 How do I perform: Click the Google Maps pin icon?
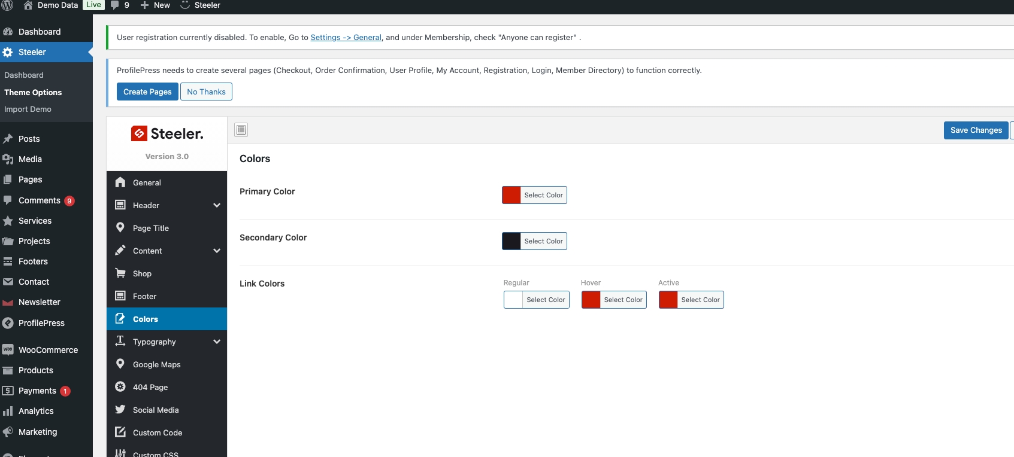[120, 364]
